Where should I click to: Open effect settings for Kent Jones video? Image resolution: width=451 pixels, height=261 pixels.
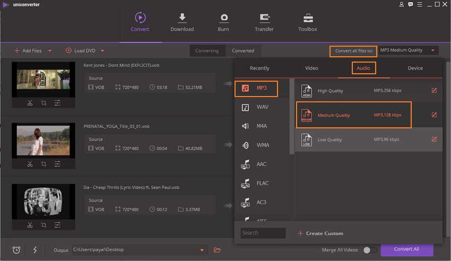pos(57,103)
